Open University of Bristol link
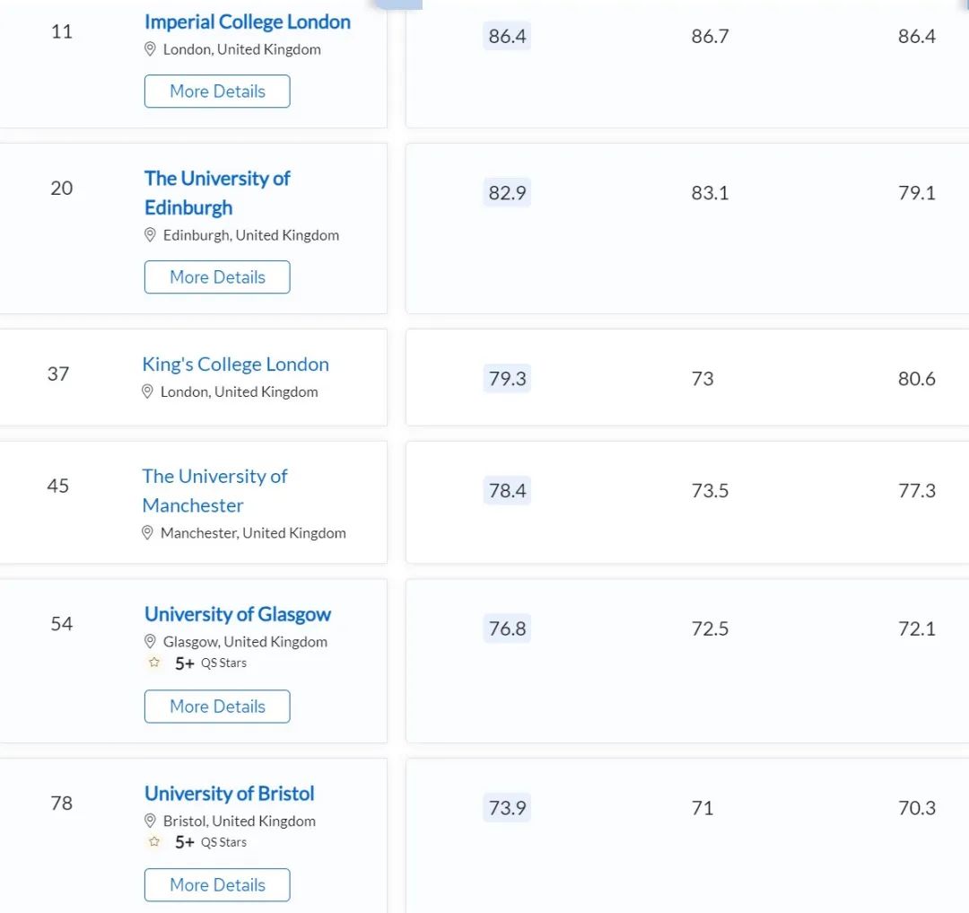 (x=230, y=794)
